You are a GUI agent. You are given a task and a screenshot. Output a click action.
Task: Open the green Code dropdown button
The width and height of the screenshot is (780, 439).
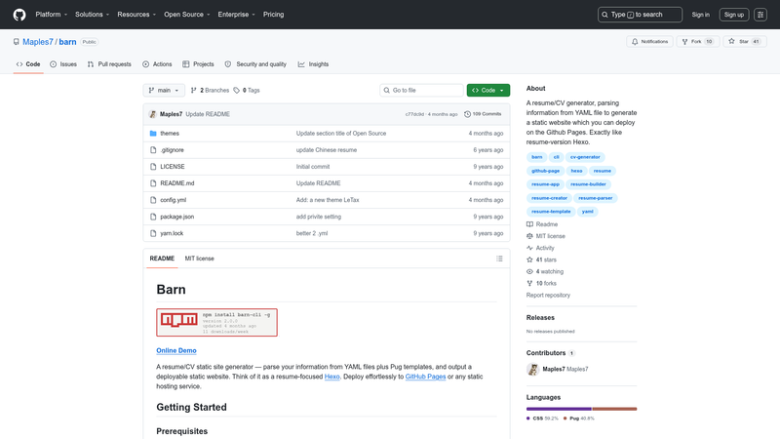click(488, 90)
